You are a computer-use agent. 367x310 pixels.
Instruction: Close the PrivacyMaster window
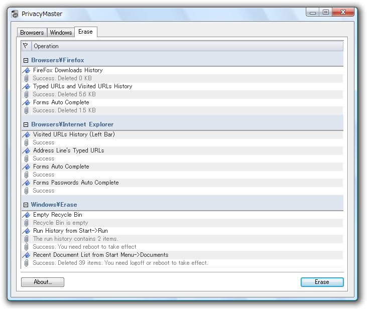[x=343, y=13]
